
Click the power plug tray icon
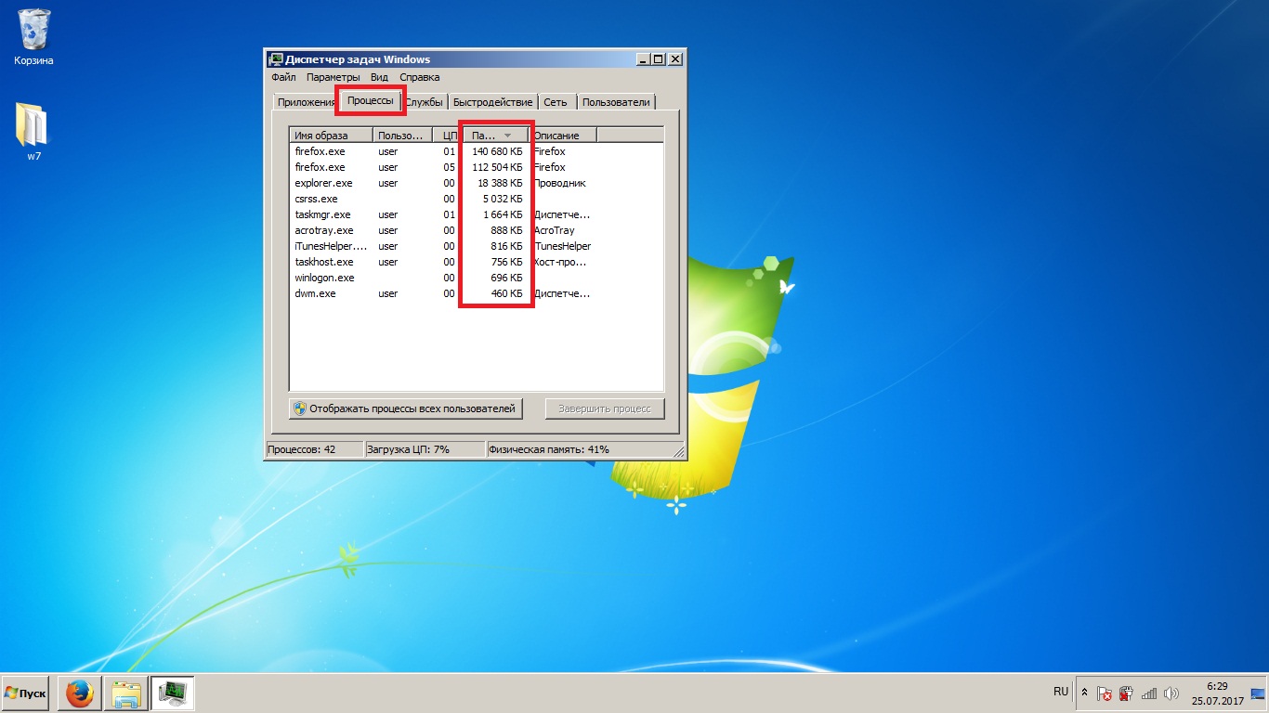(x=1126, y=694)
